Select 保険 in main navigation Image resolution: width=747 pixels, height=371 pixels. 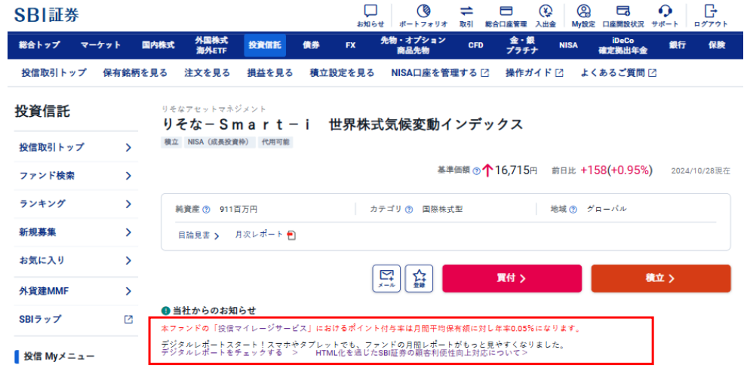point(716,45)
